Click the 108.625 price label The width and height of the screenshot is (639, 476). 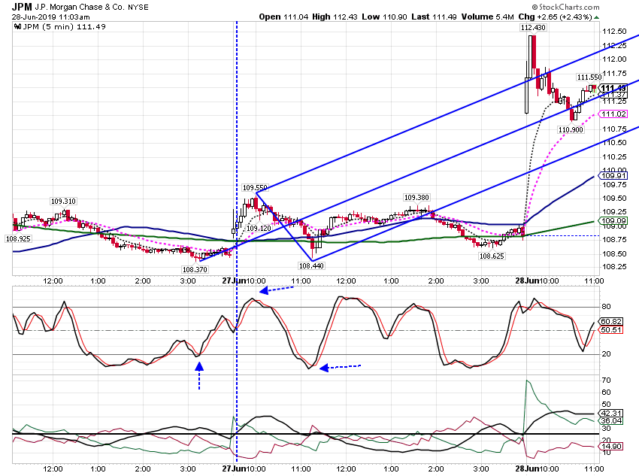pyautogui.click(x=492, y=256)
